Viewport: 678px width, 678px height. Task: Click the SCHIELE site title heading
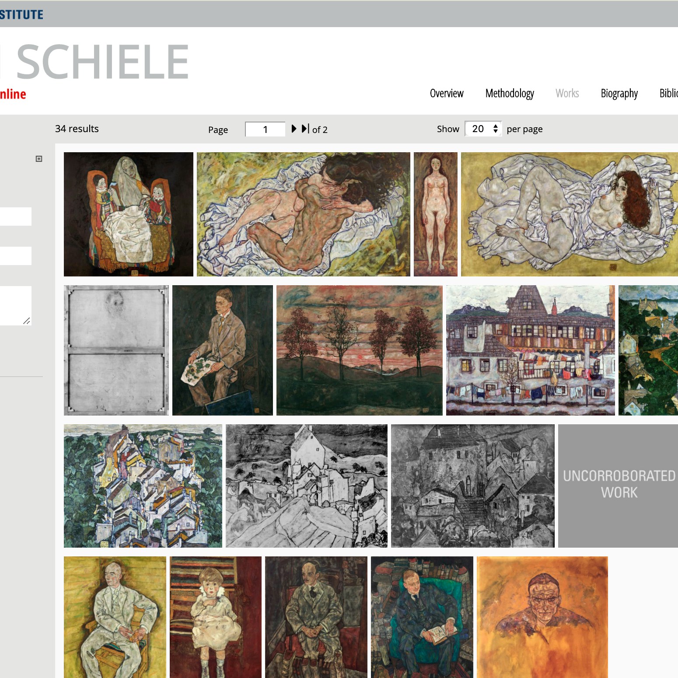pos(102,62)
